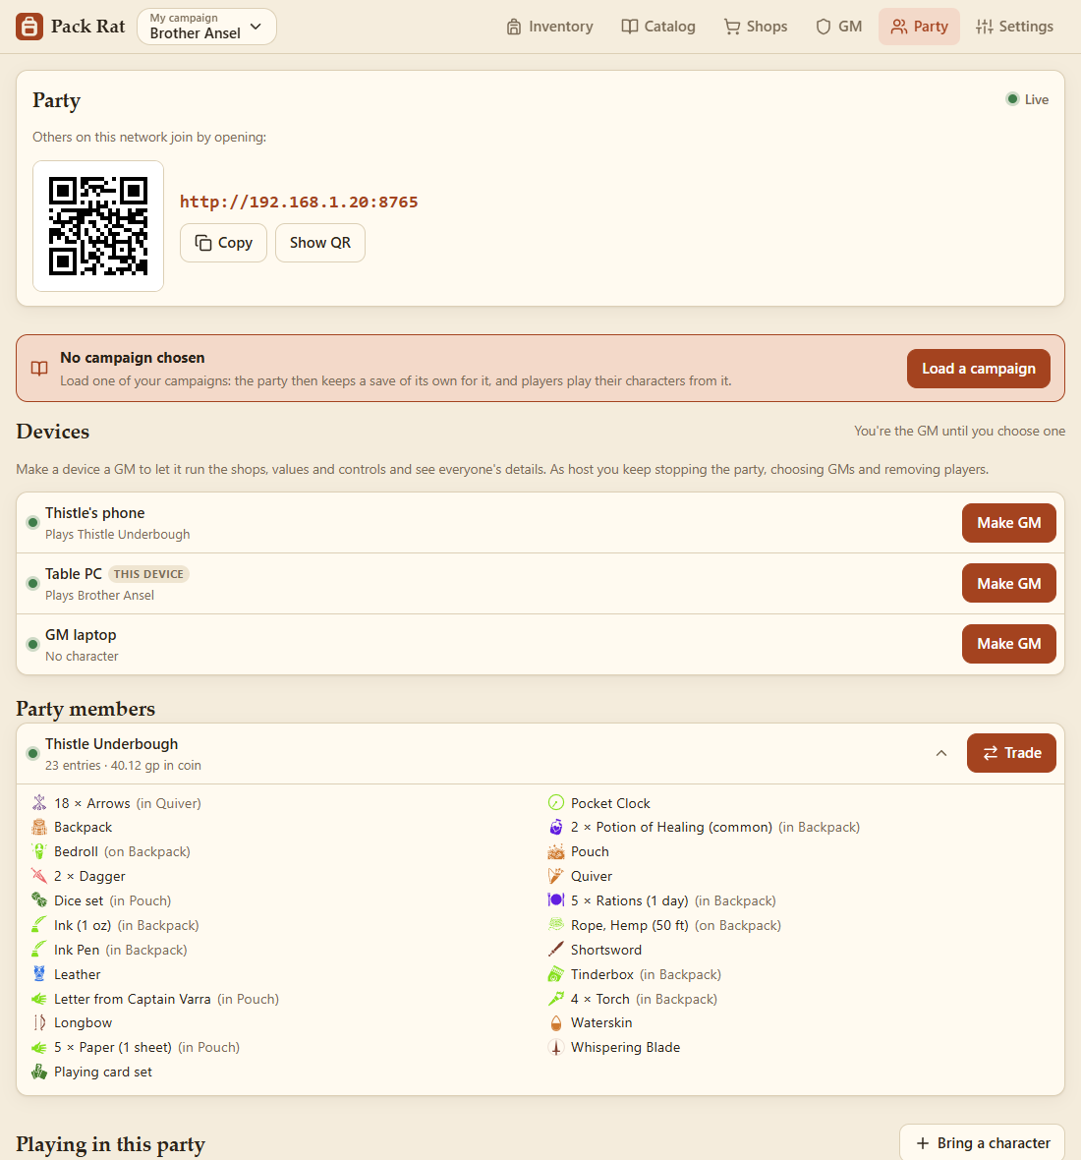Click the Dice set item icon

pos(39,900)
